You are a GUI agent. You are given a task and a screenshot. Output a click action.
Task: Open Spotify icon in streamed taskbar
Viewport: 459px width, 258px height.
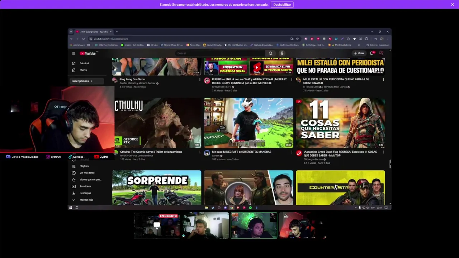(x=250, y=208)
